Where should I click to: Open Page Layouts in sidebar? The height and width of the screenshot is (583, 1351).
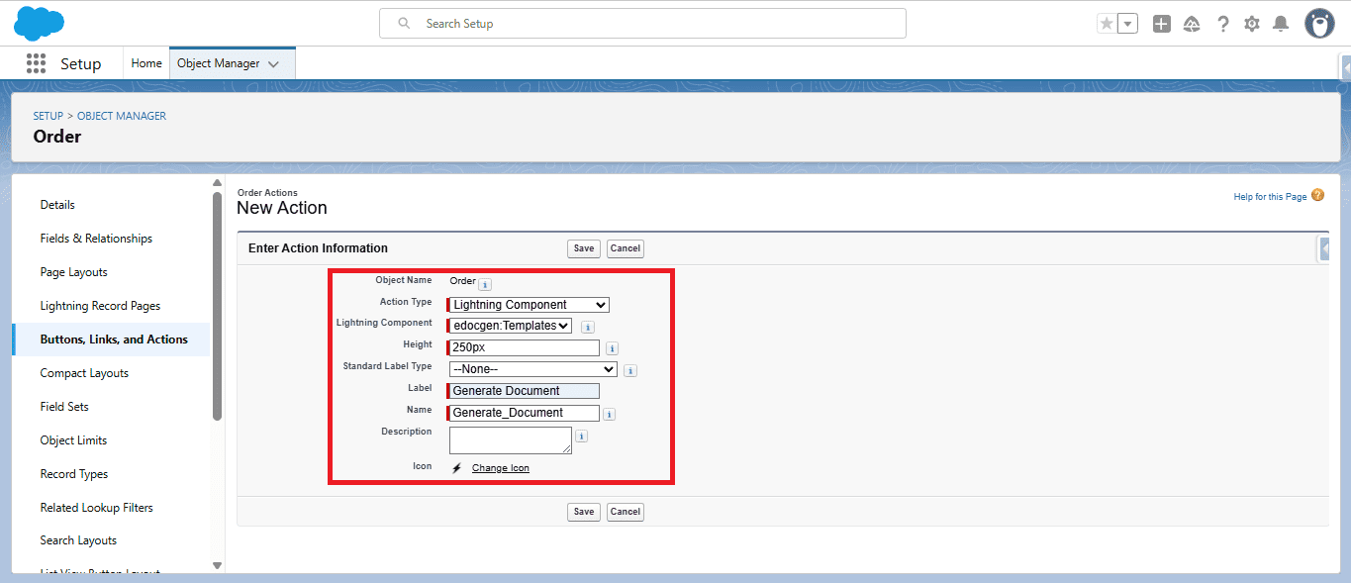tap(74, 272)
